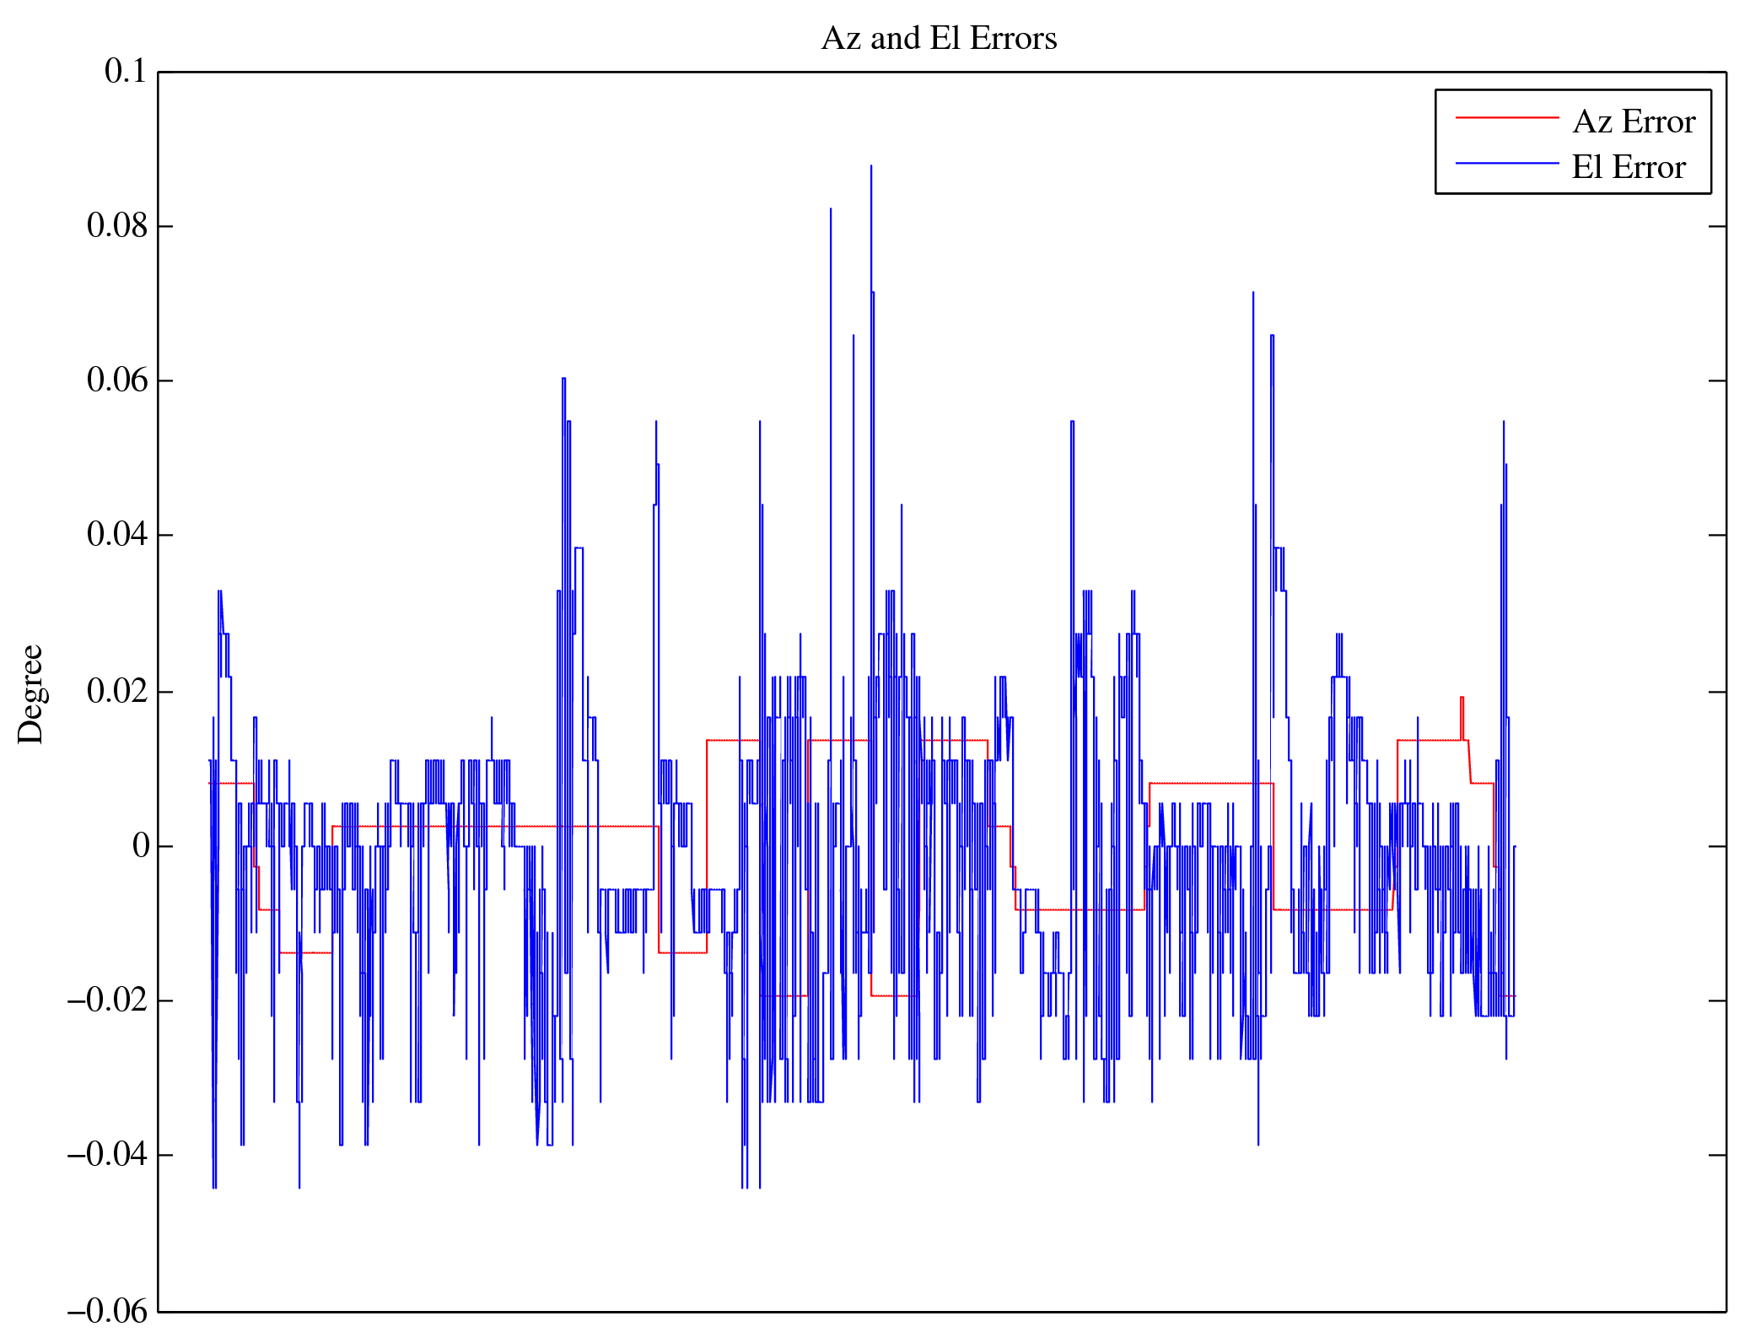
Task: Click the red line sample in legend
Action: tap(1506, 118)
